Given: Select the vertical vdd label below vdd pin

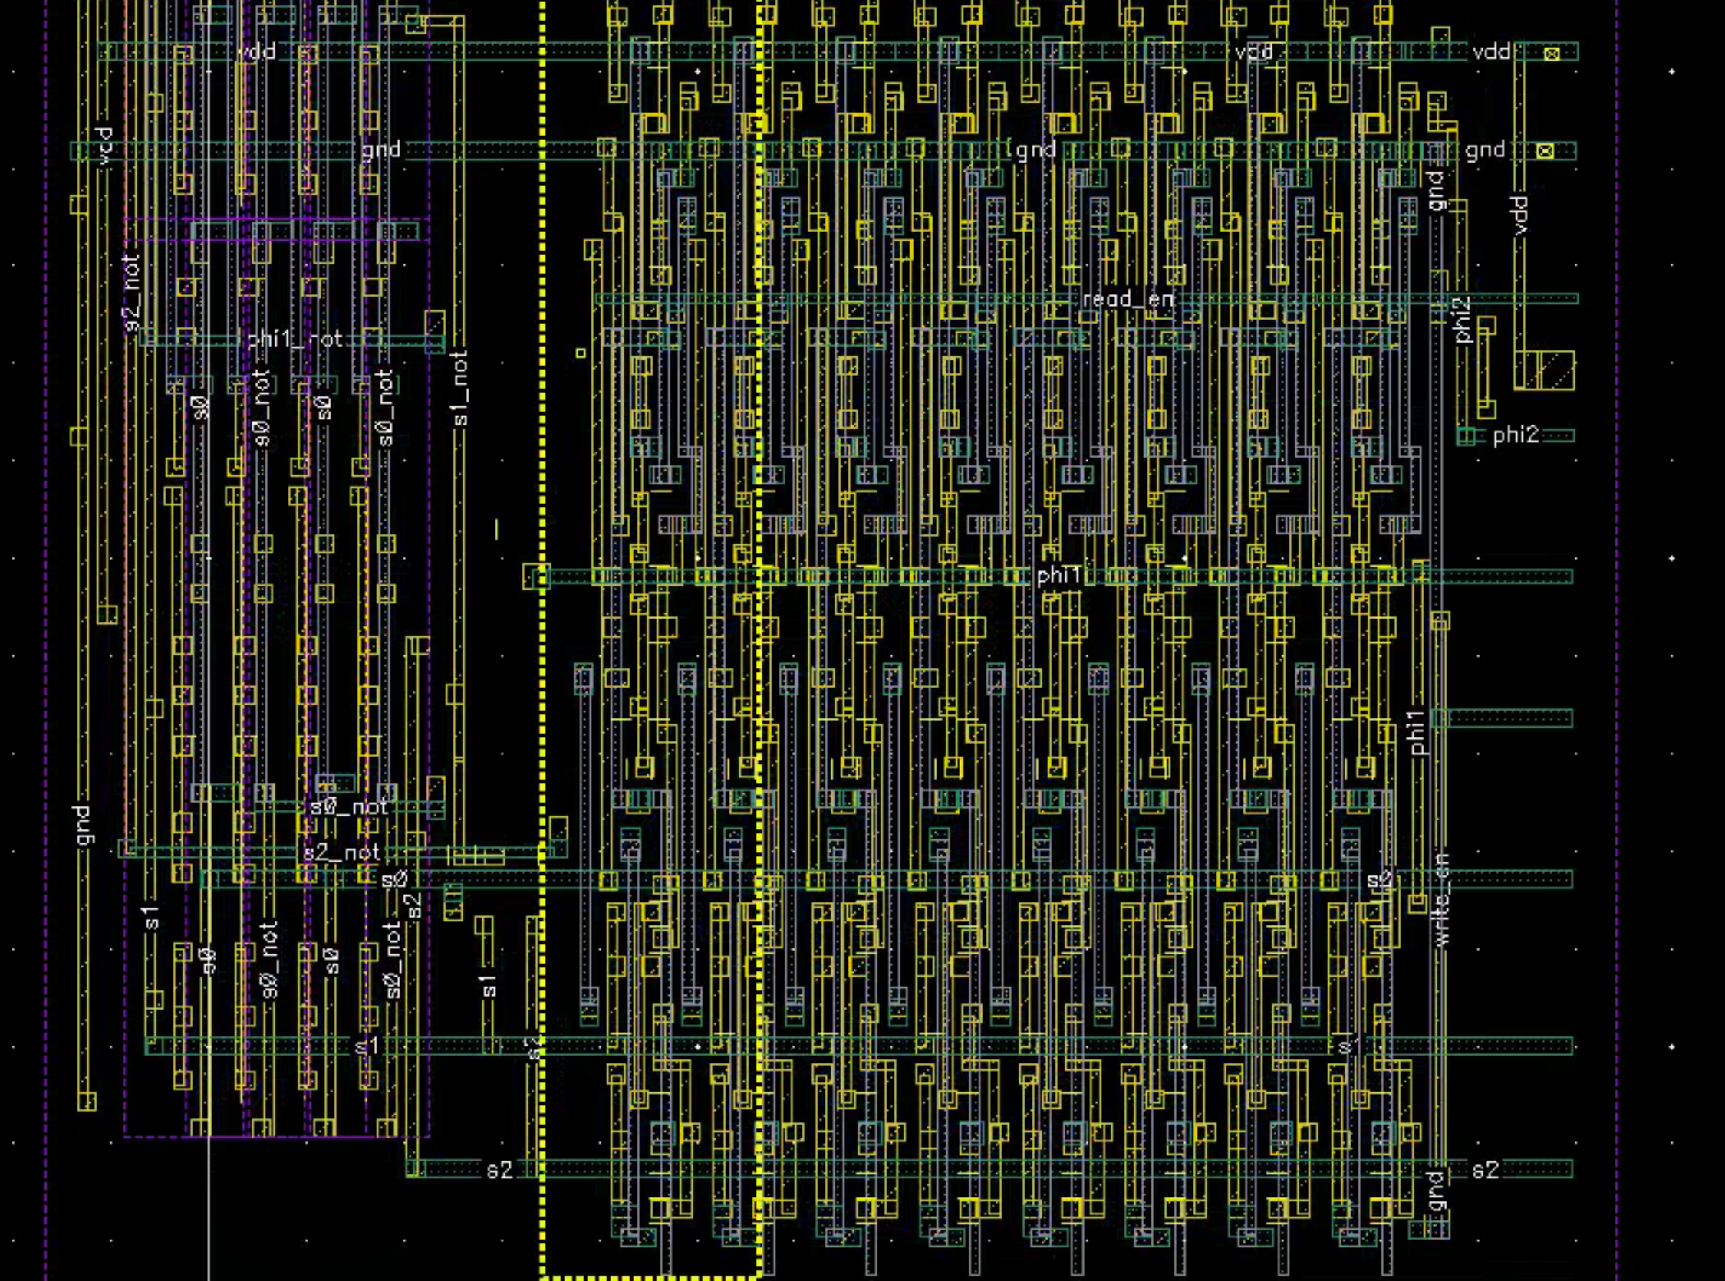Looking at the screenshot, I should point(1520,215).
